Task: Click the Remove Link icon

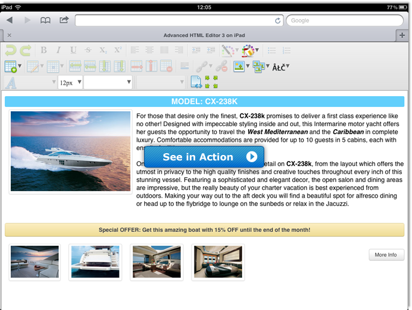Action: (221, 66)
